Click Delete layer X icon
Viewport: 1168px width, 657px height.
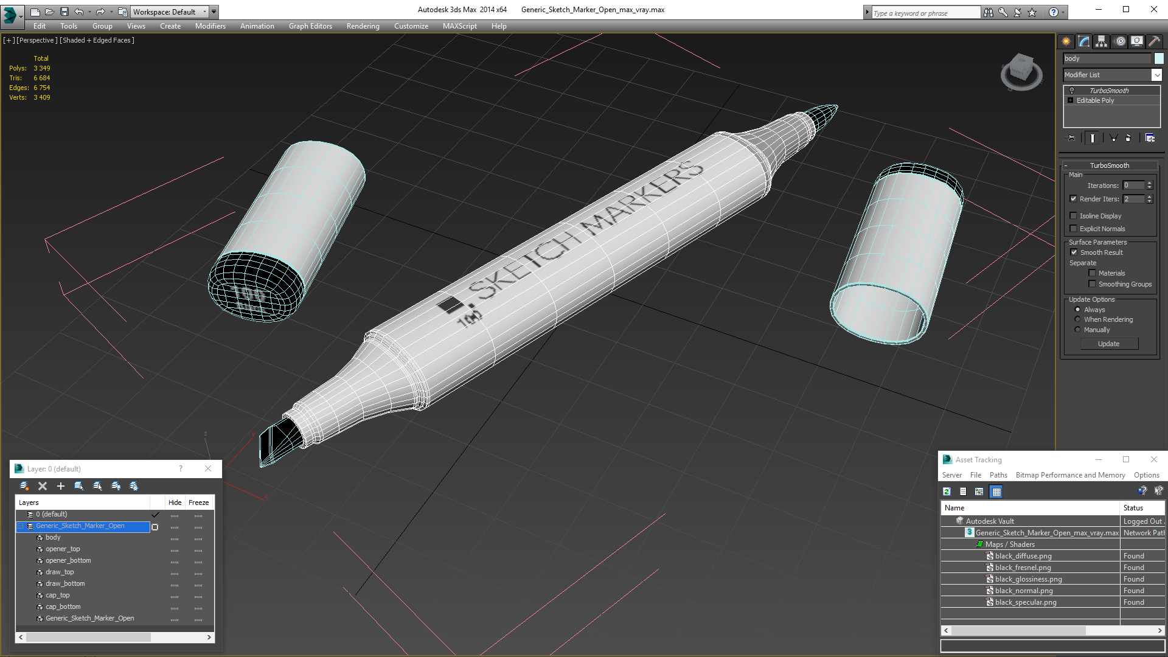coord(43,486)
